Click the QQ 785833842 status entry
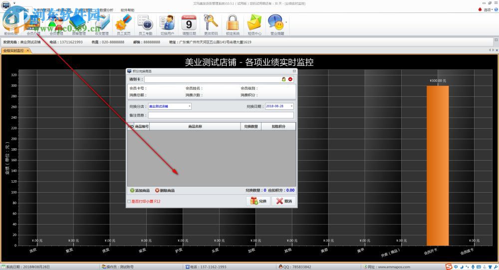Image resolution: width=499 pixels, height=270 pixels. [x=295, y=267]
